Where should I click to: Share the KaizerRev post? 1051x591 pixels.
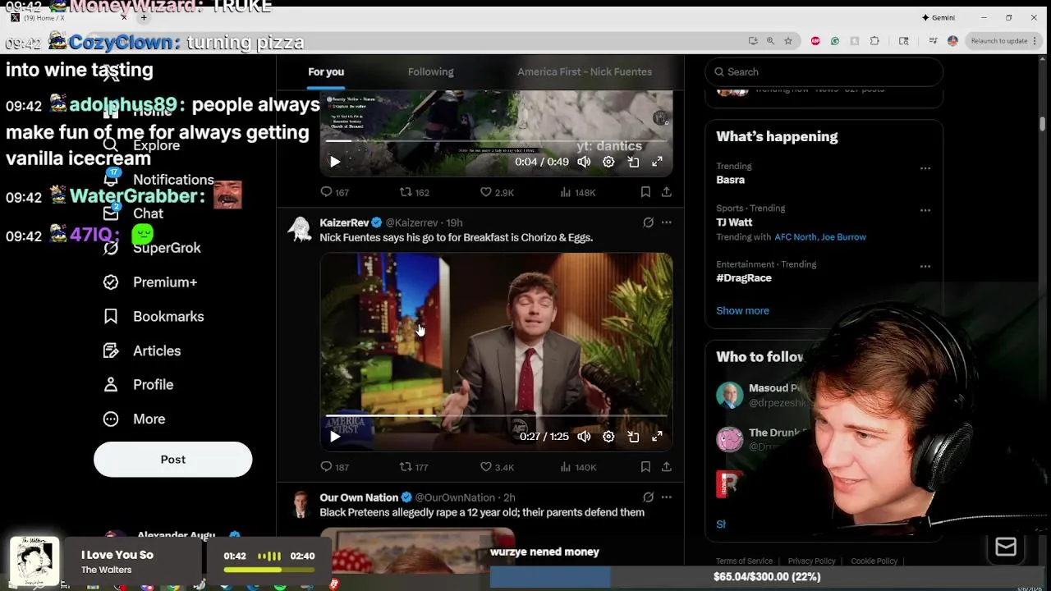pos(667,467)
